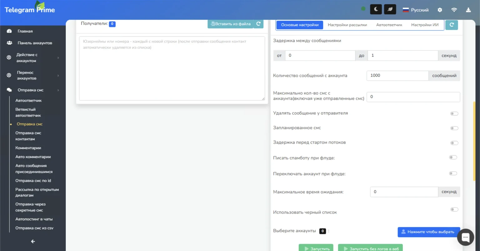The image size is (480, 251).
Task: Click the download icon in the top bar
Action: tap(468, 10)
